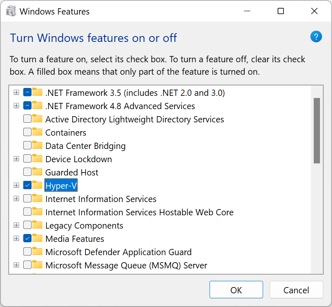The image size is (332, 307).
Task: Select the .NET Framework 4.8 Advanced Services label
Action: point(120,106)
